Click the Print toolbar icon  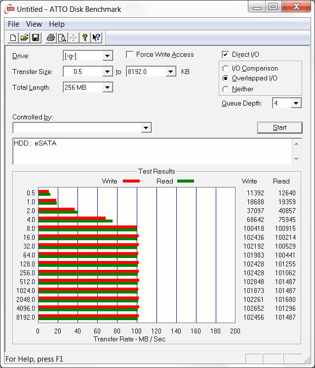pos(50,38)
